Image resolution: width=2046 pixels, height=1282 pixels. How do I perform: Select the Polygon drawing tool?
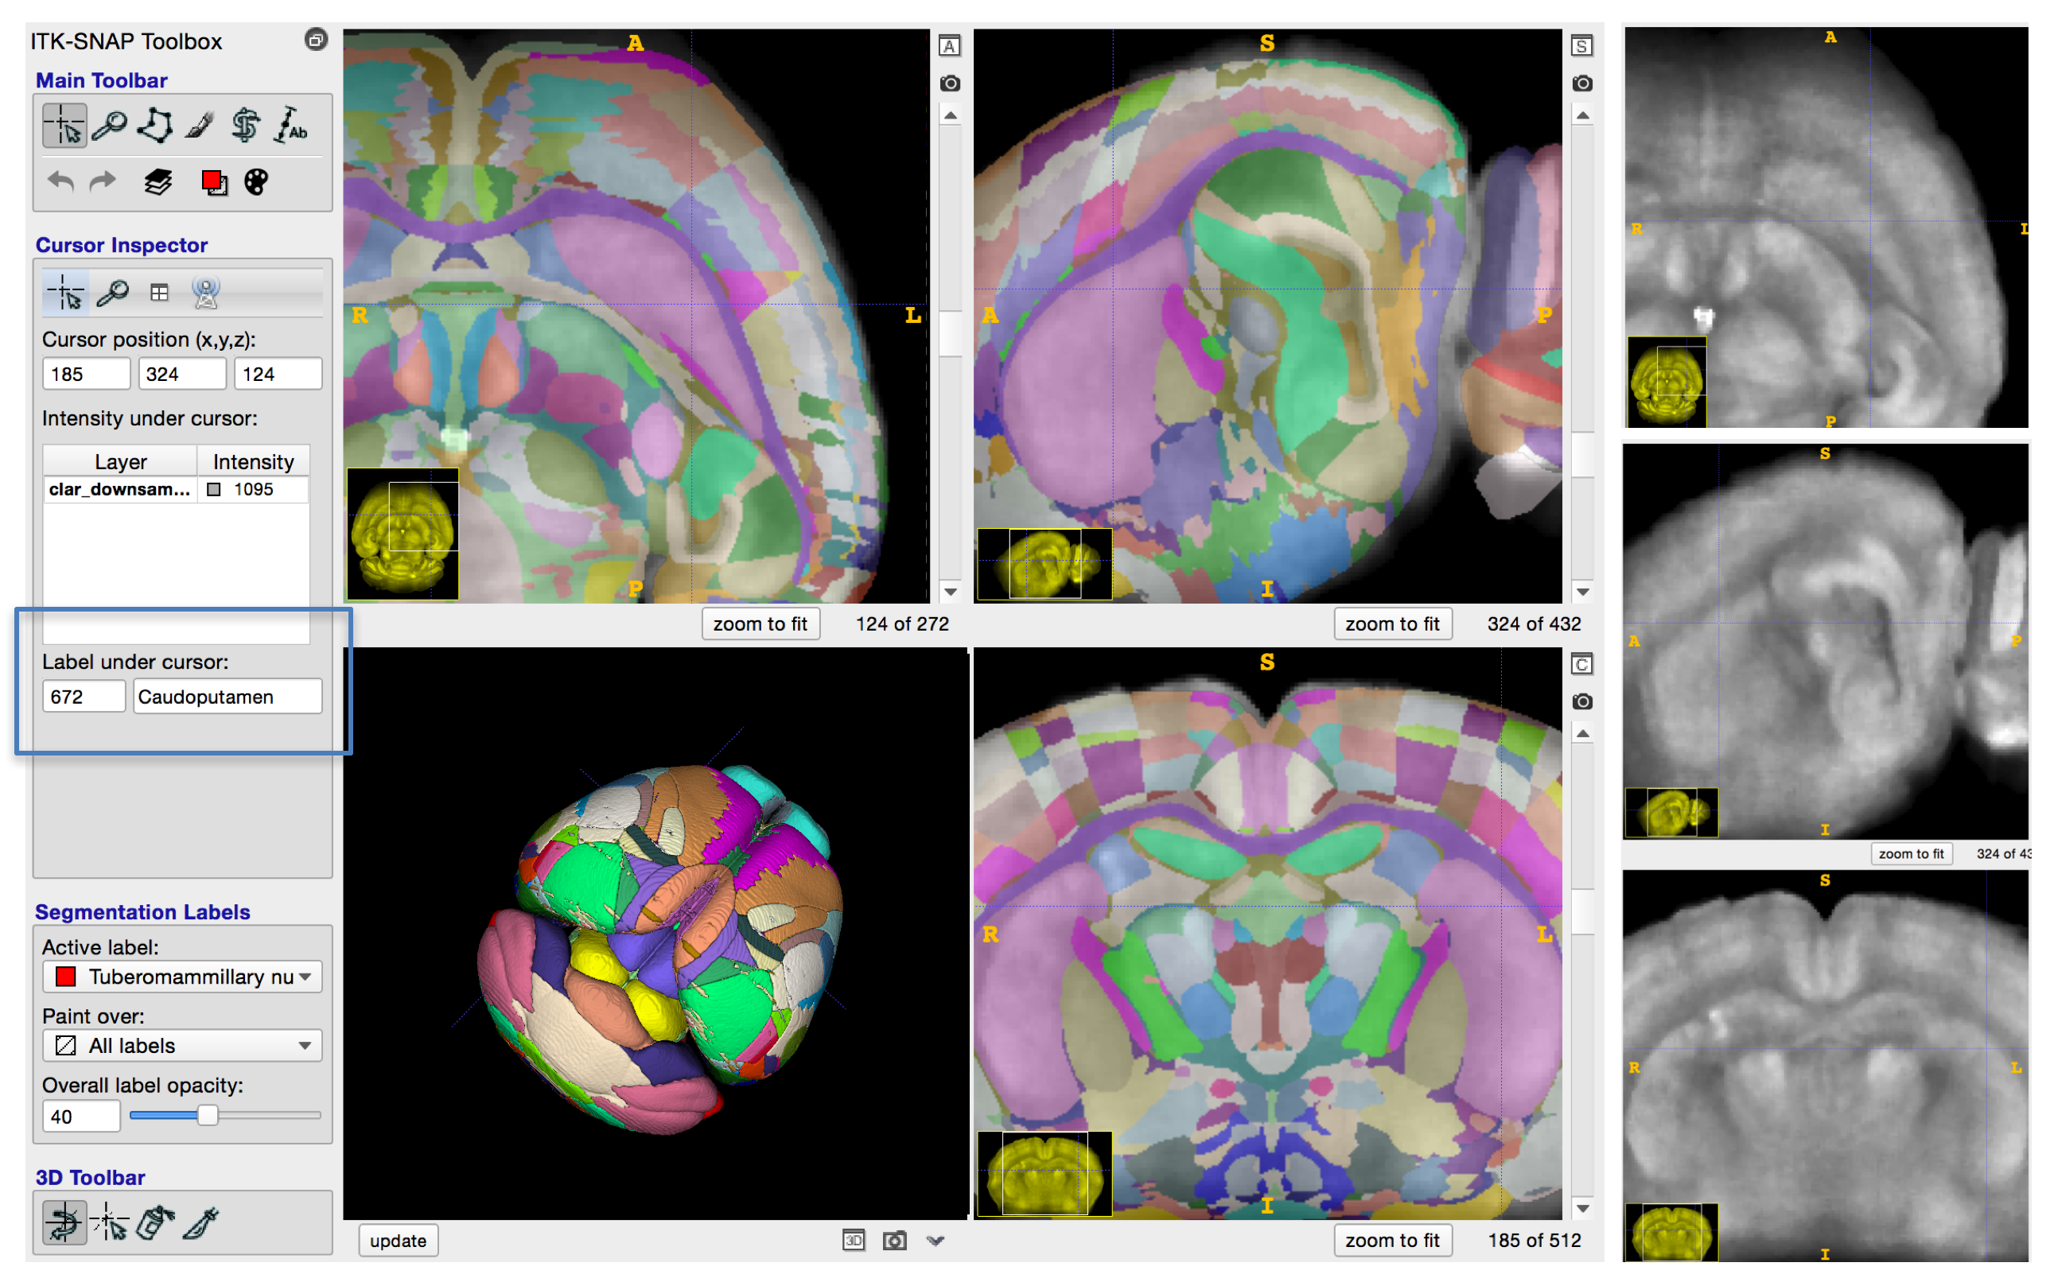(x=155, y=126)
